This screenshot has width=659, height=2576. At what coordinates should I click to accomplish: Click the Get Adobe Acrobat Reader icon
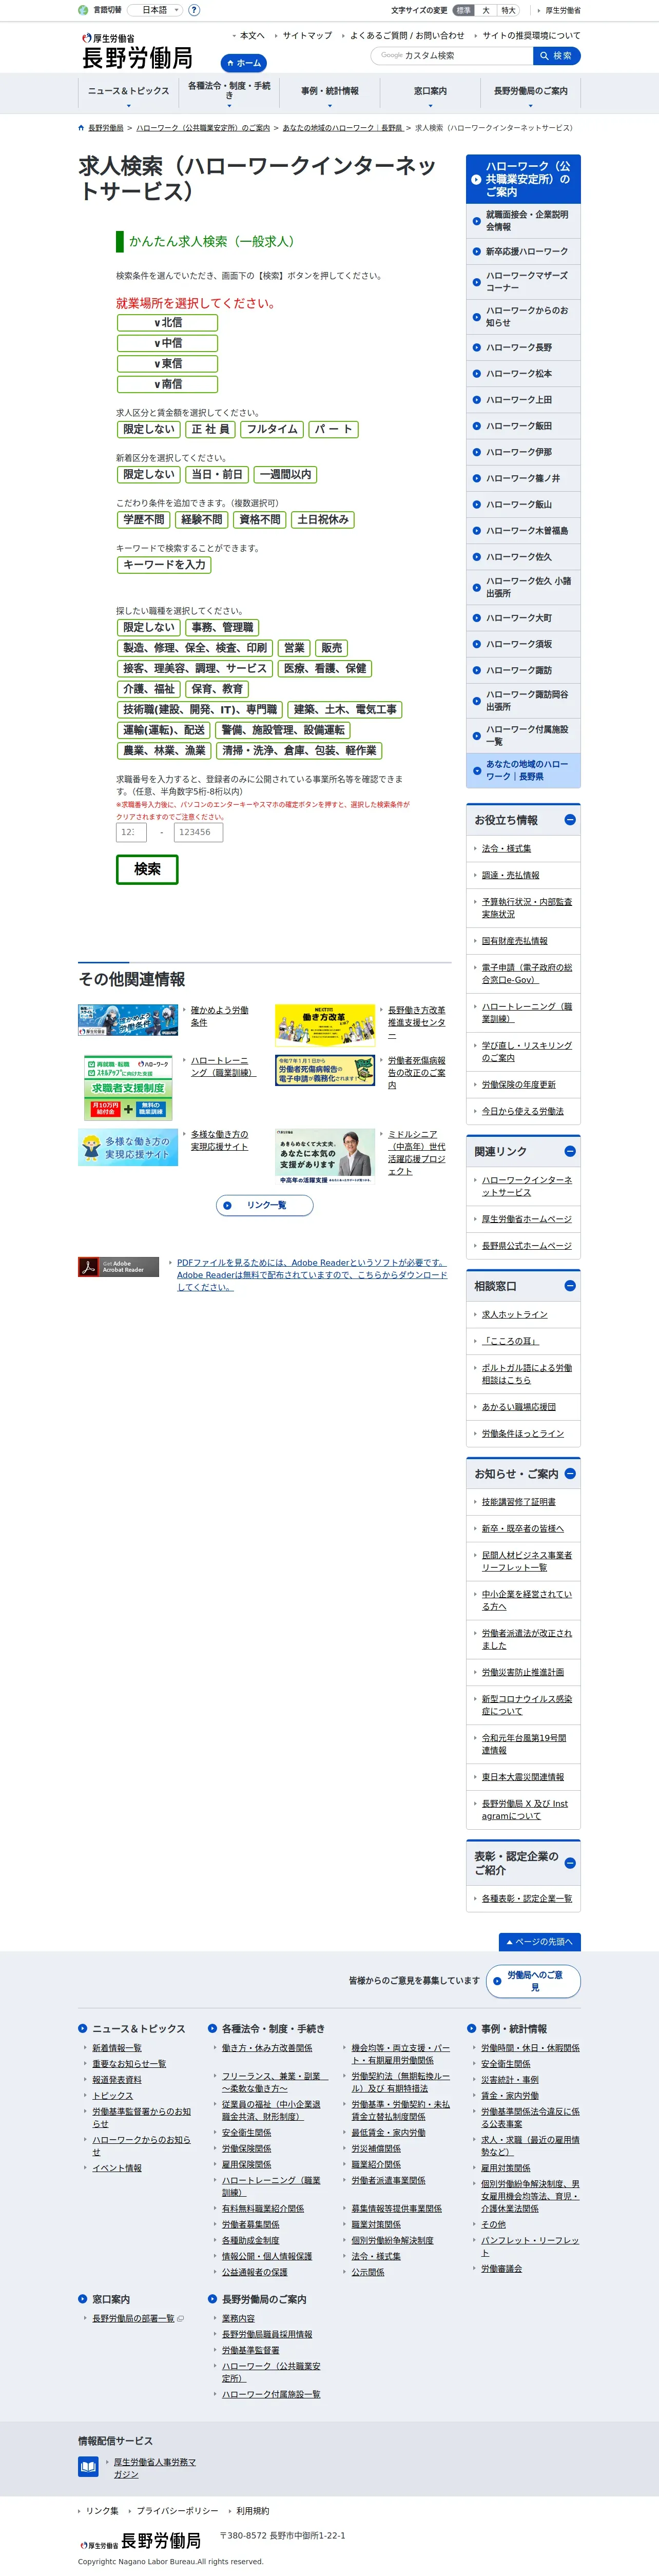click(118, 1267)
